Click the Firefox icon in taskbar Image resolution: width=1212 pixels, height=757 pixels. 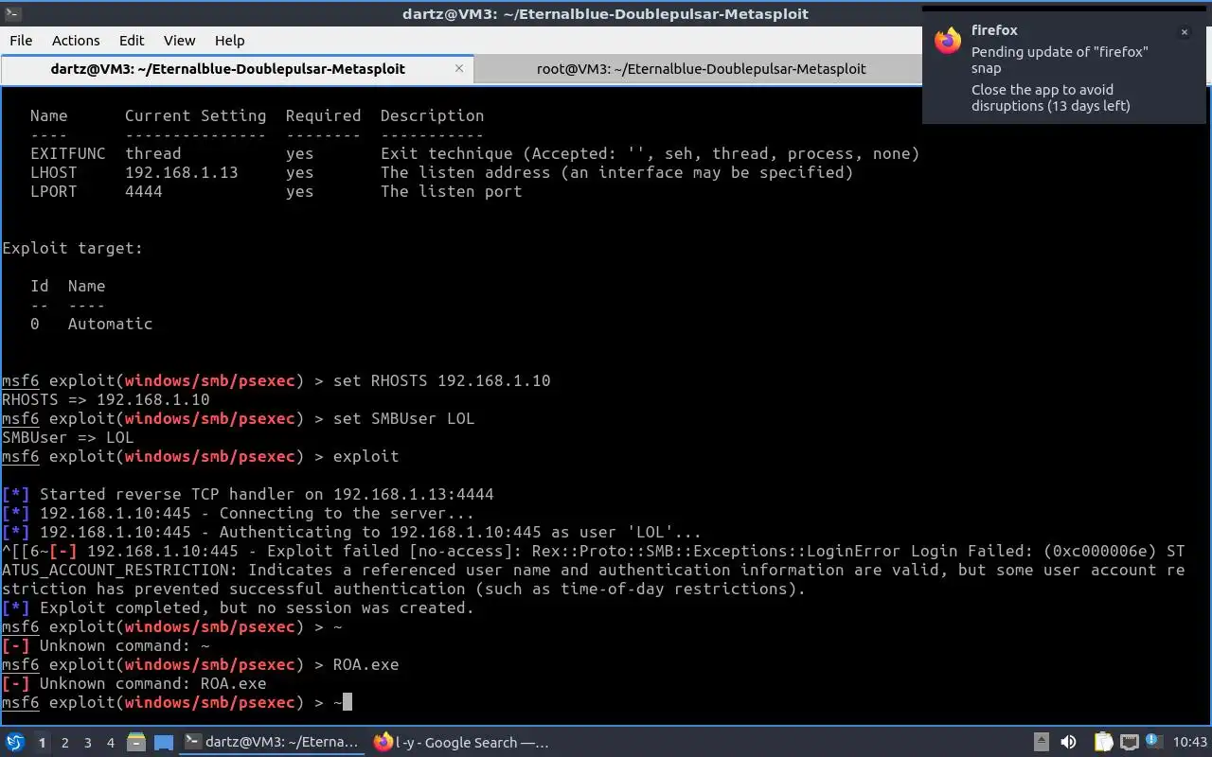(383, 743)
